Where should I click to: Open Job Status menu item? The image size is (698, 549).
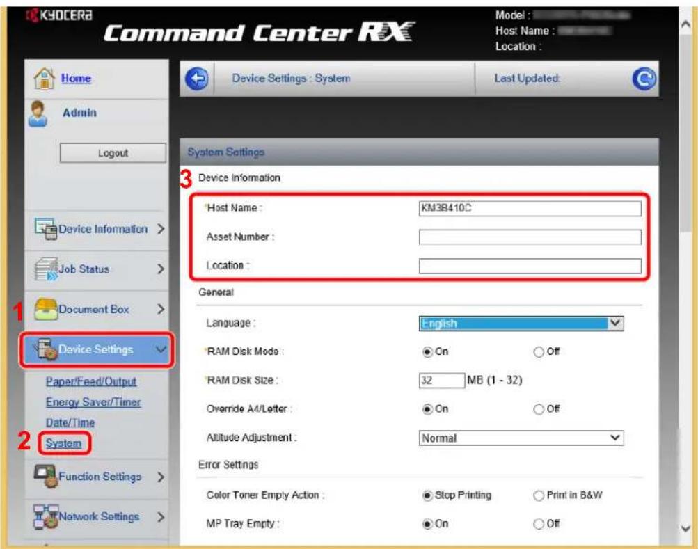97,270
